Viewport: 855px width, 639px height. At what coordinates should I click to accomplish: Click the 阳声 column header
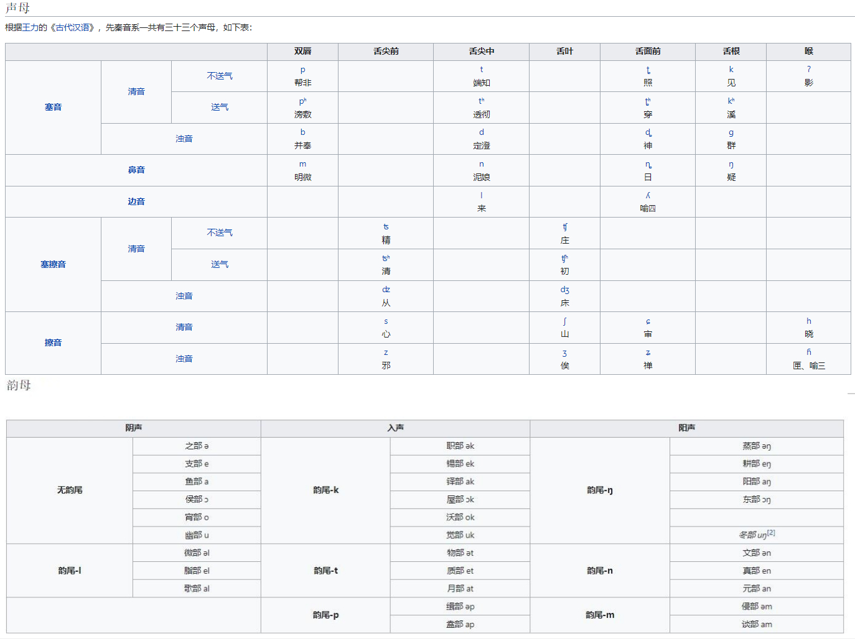(687, 428)
